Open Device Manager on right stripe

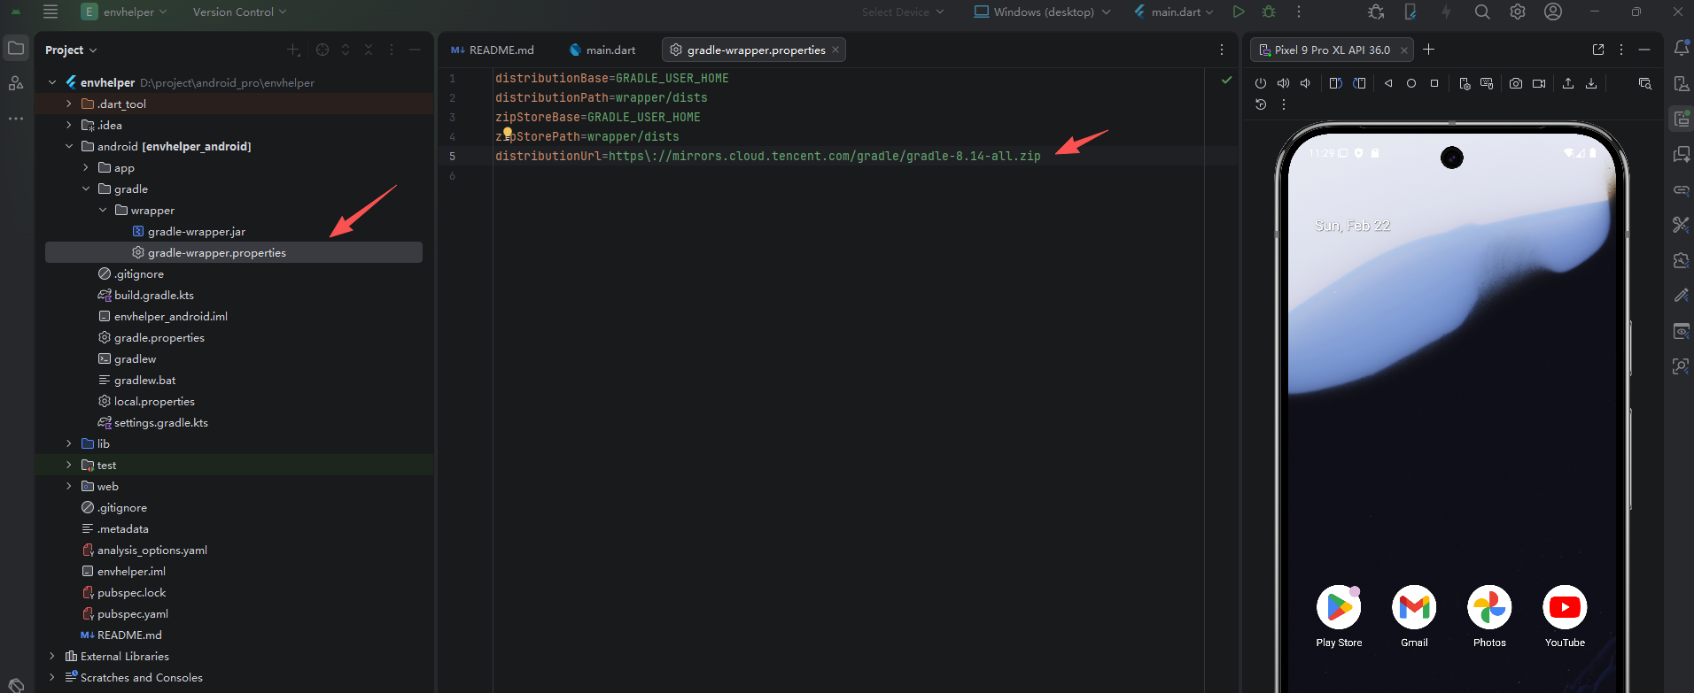(1681, 83)
